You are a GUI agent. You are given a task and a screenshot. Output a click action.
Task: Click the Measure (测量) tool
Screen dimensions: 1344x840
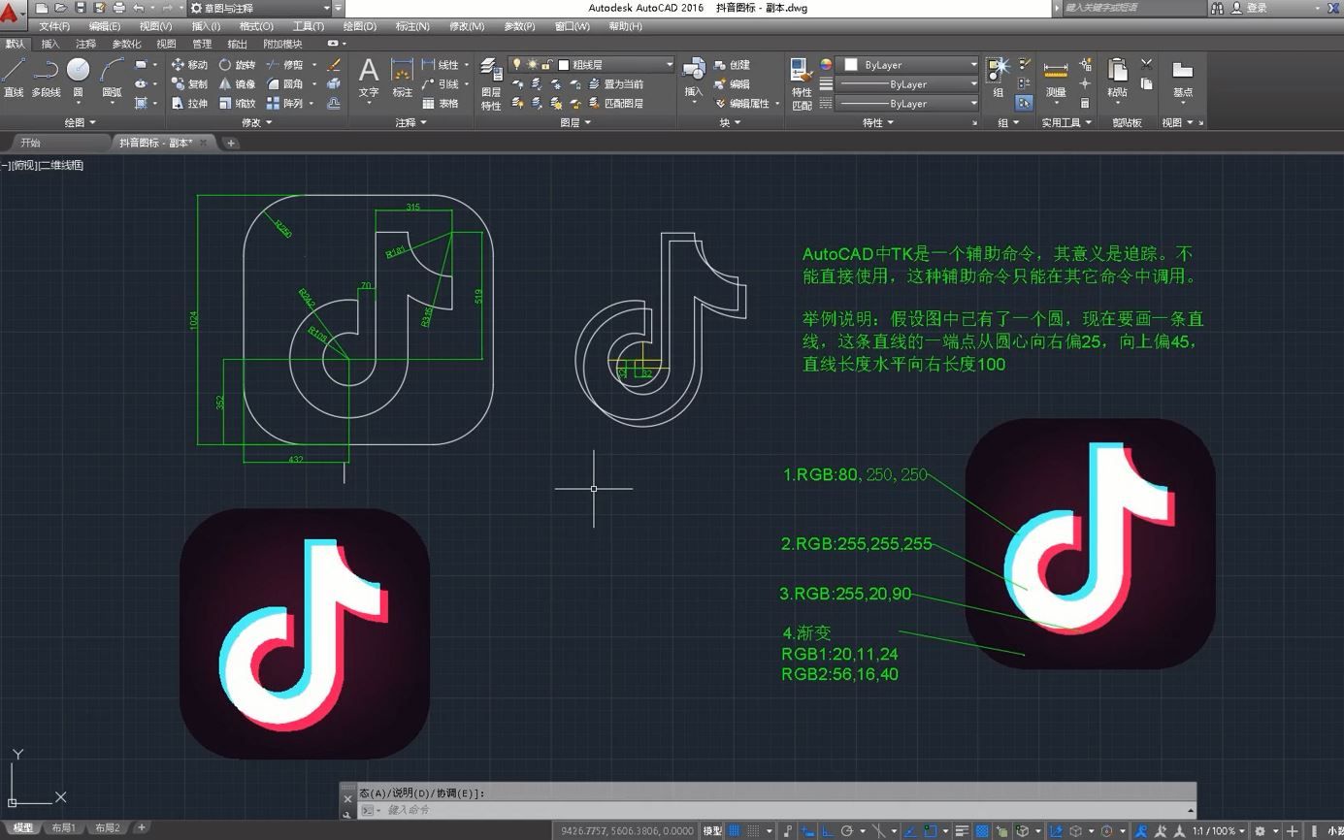1055,79
